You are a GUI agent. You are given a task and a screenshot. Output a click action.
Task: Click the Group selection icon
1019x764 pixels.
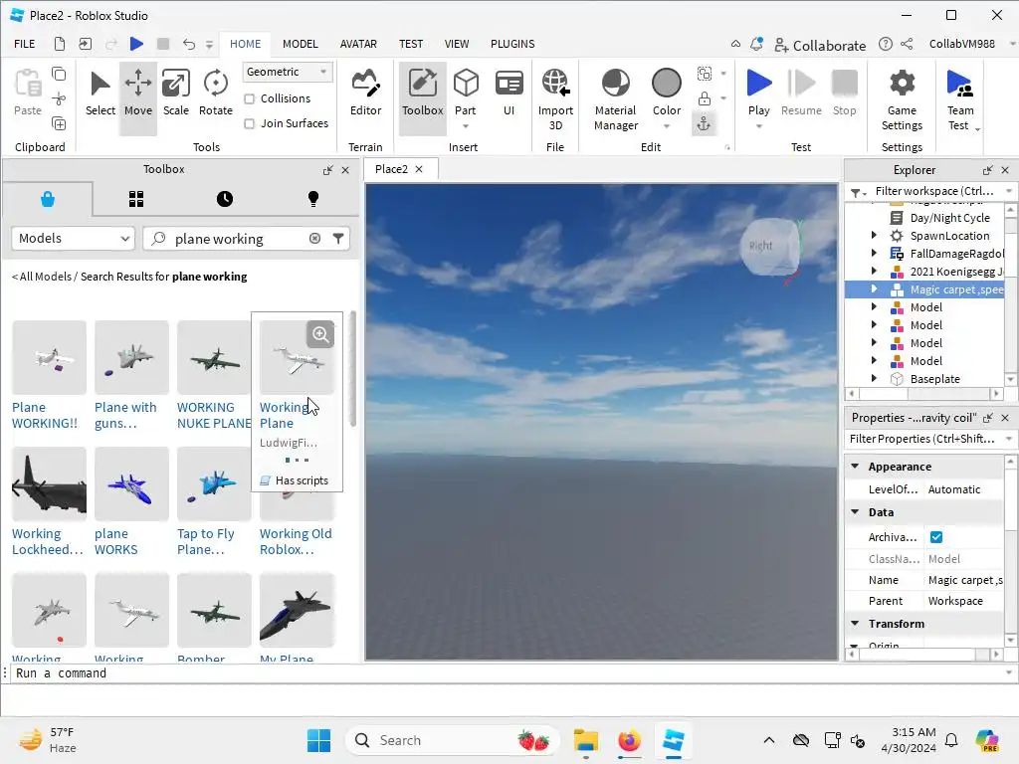pos(705,74)
